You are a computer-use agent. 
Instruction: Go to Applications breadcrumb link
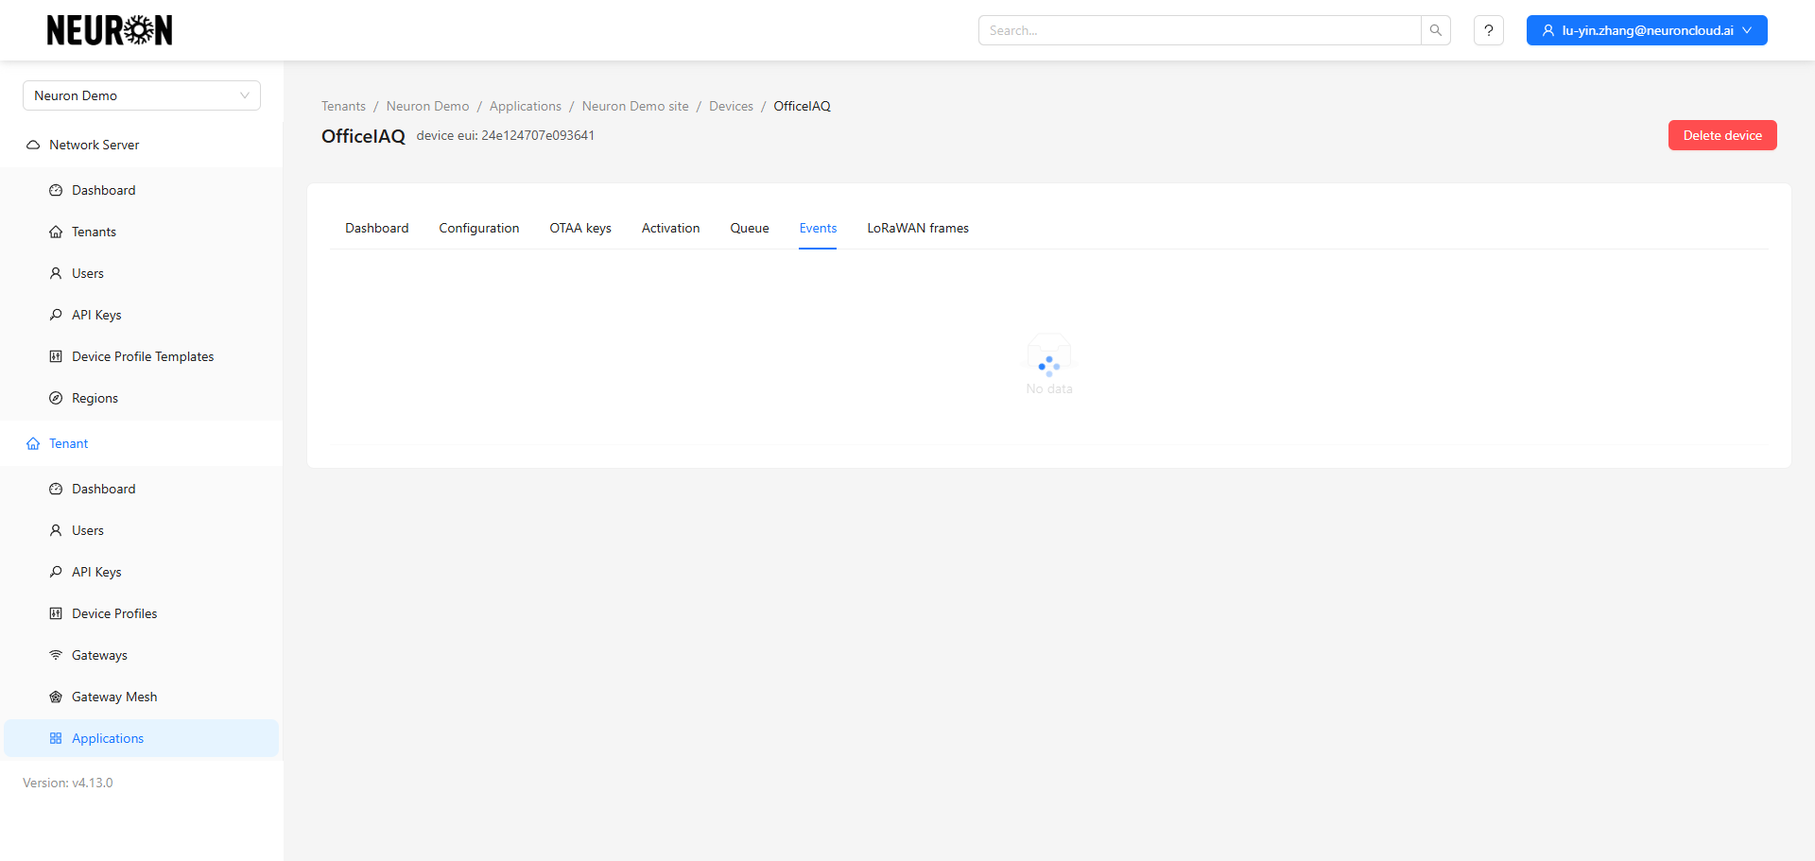[526, 106]
